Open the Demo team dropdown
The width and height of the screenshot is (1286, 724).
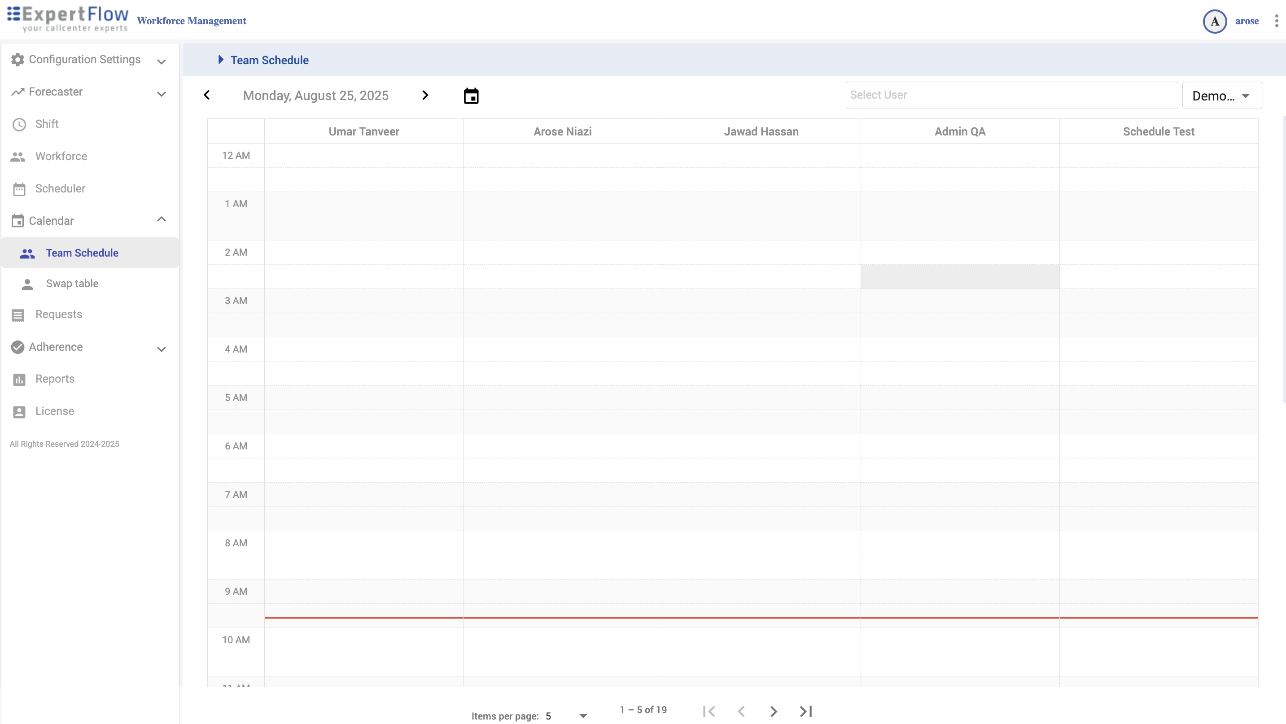[1221, 95]
